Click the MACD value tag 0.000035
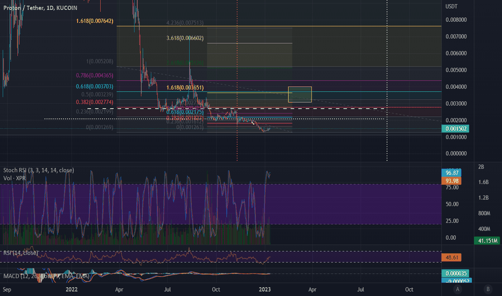This screenshot has width=502, height=296. tap(455, 273)
